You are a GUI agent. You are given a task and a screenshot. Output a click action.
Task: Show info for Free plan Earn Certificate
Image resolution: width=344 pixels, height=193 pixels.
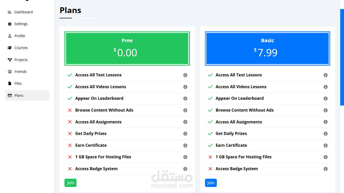coord(185,146)
